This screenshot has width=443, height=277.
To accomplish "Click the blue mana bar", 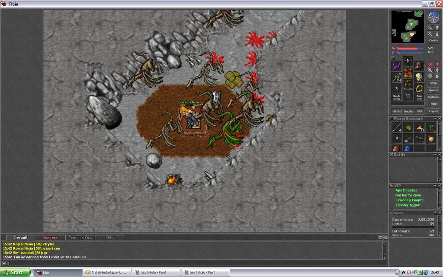I will tap(410, 52).
